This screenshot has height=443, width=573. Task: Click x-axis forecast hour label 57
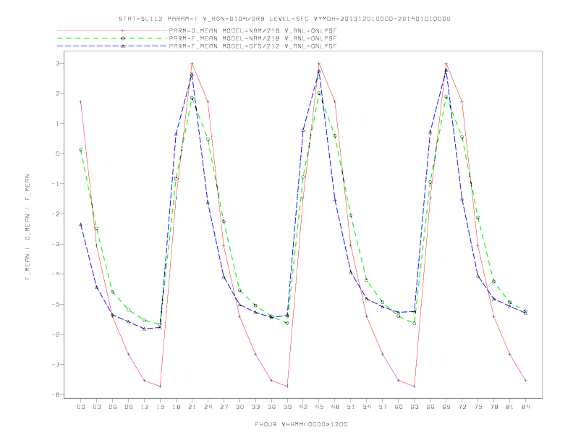tap(383, 407)
